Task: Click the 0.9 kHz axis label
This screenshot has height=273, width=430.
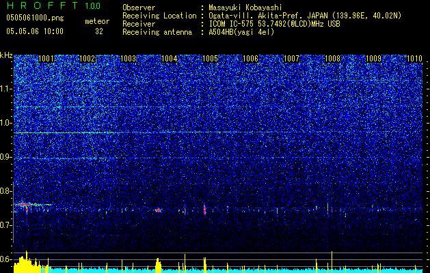Action: point(6,157)
